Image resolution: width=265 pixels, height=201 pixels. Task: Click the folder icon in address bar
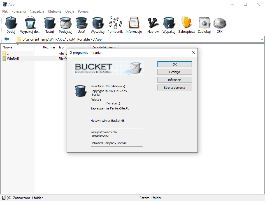[19, 39]
